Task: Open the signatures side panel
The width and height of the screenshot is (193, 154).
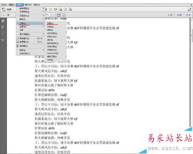Action: point(3,40)
